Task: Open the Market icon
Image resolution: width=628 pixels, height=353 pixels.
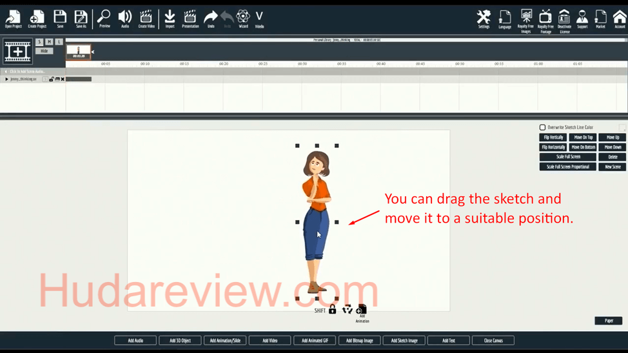Action: (x=600, y=19)
